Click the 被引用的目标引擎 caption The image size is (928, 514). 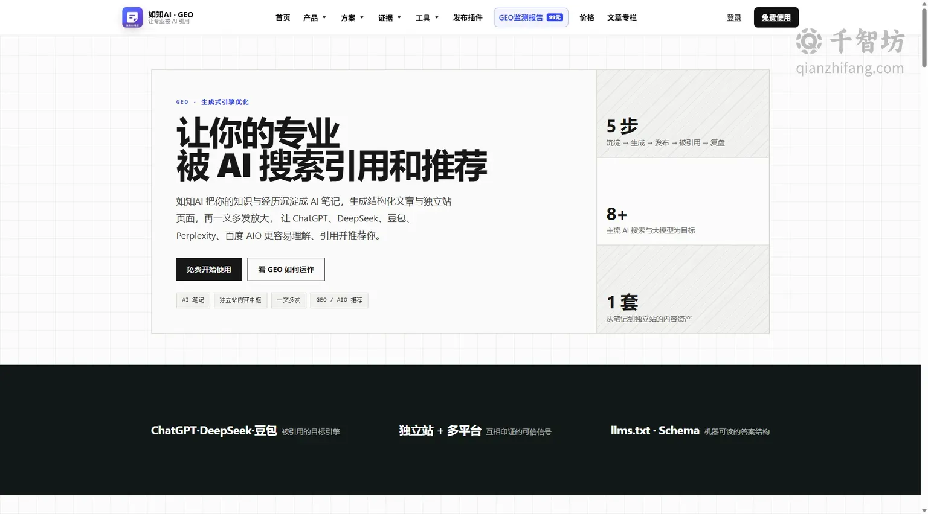(311, 432)
